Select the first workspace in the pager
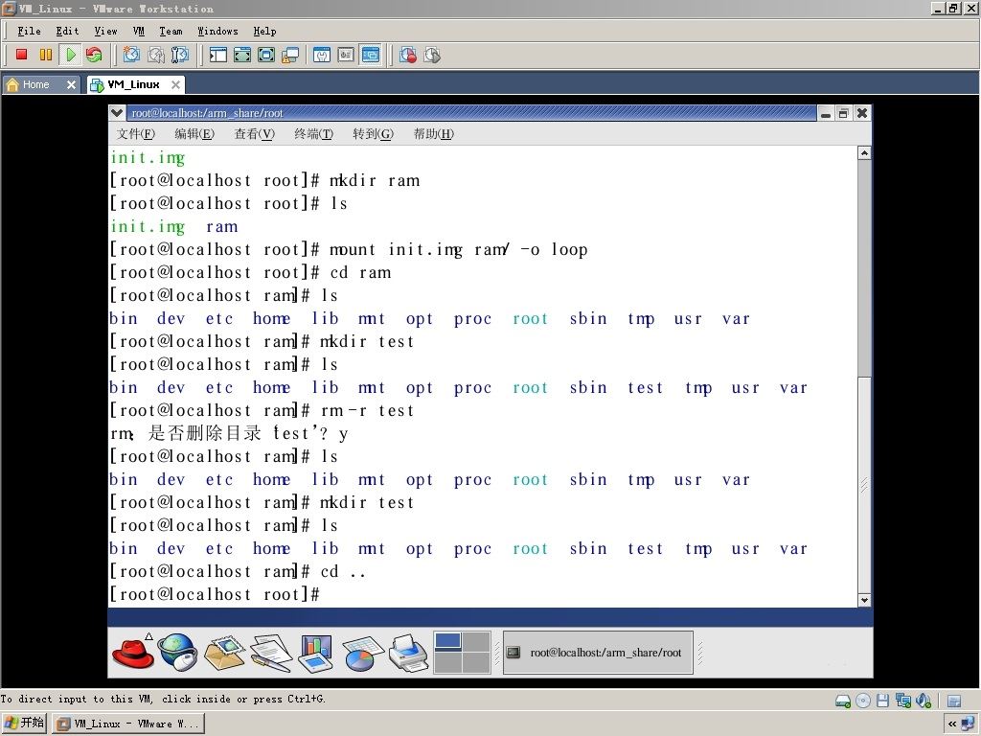 tap(448, 641)
